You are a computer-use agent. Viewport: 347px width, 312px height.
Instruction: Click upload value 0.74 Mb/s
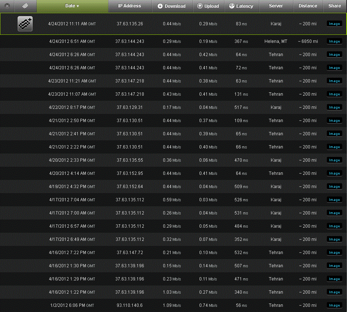tap(208, 305)
